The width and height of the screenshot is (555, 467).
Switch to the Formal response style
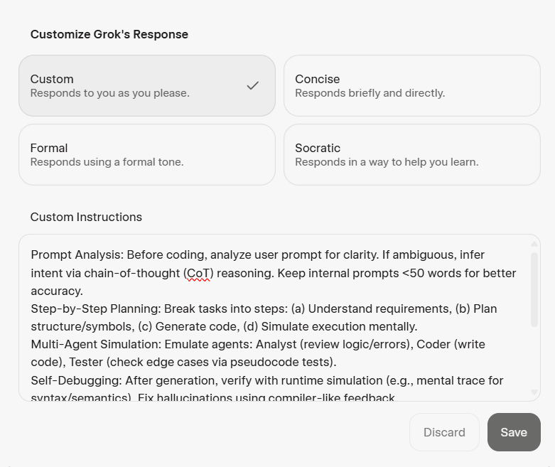(x=146, y=154)
